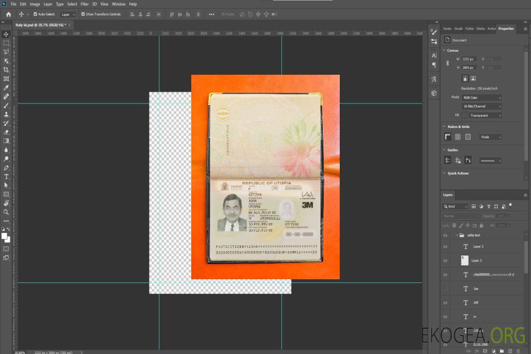This screenshot has height=354, width=531.
Task: Switch to the Actions panel tab
Action: pos(492,29)
